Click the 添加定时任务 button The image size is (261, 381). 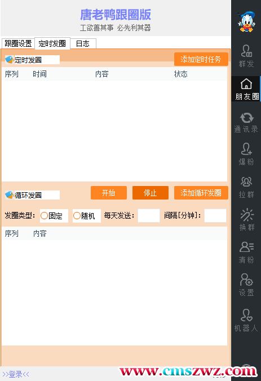point(201,59)
